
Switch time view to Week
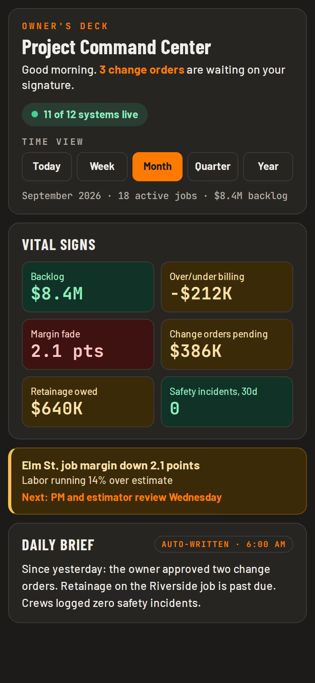click(102, 166)
